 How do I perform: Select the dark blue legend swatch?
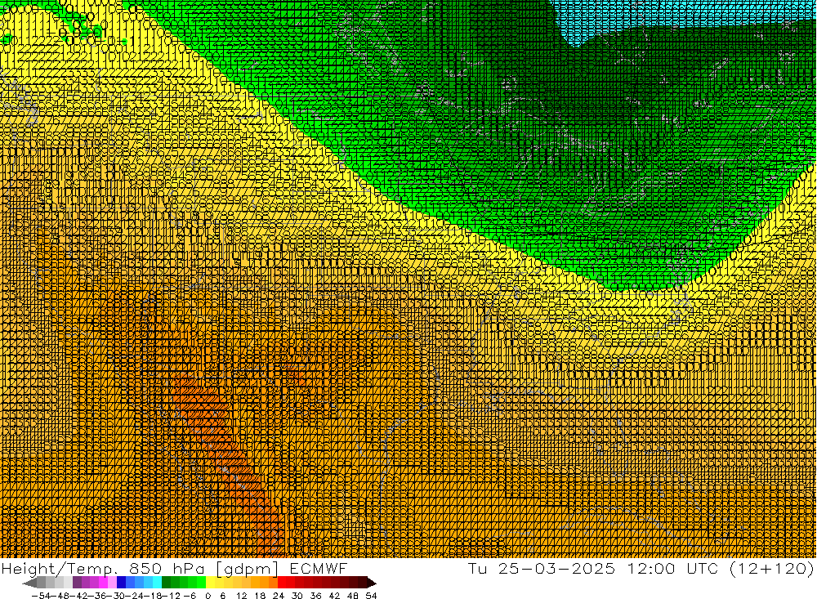pyautogui.click(x=122, y=583)
